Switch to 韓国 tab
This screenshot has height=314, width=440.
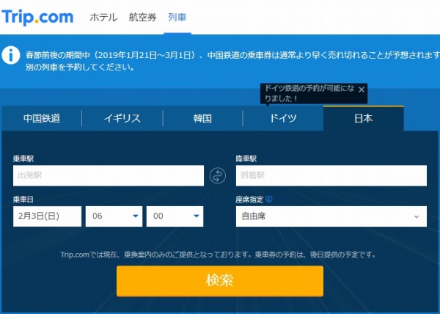coord(202,118)
